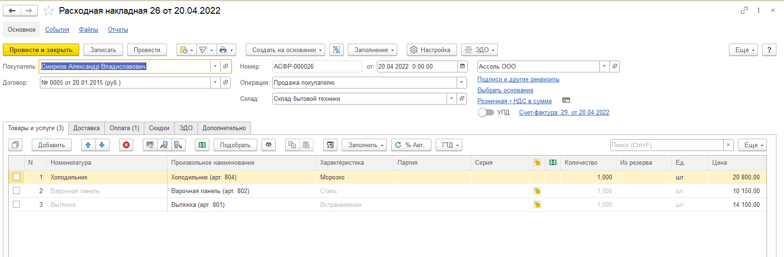Image resolution: width=784 pixels, height=257 pixels.
Task: Open calendar picker for document date
Action: coord(463,66)
